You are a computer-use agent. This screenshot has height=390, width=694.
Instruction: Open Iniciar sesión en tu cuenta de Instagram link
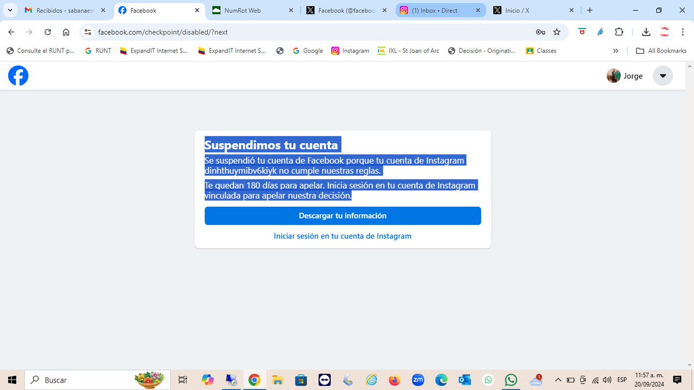coord(342,236)
